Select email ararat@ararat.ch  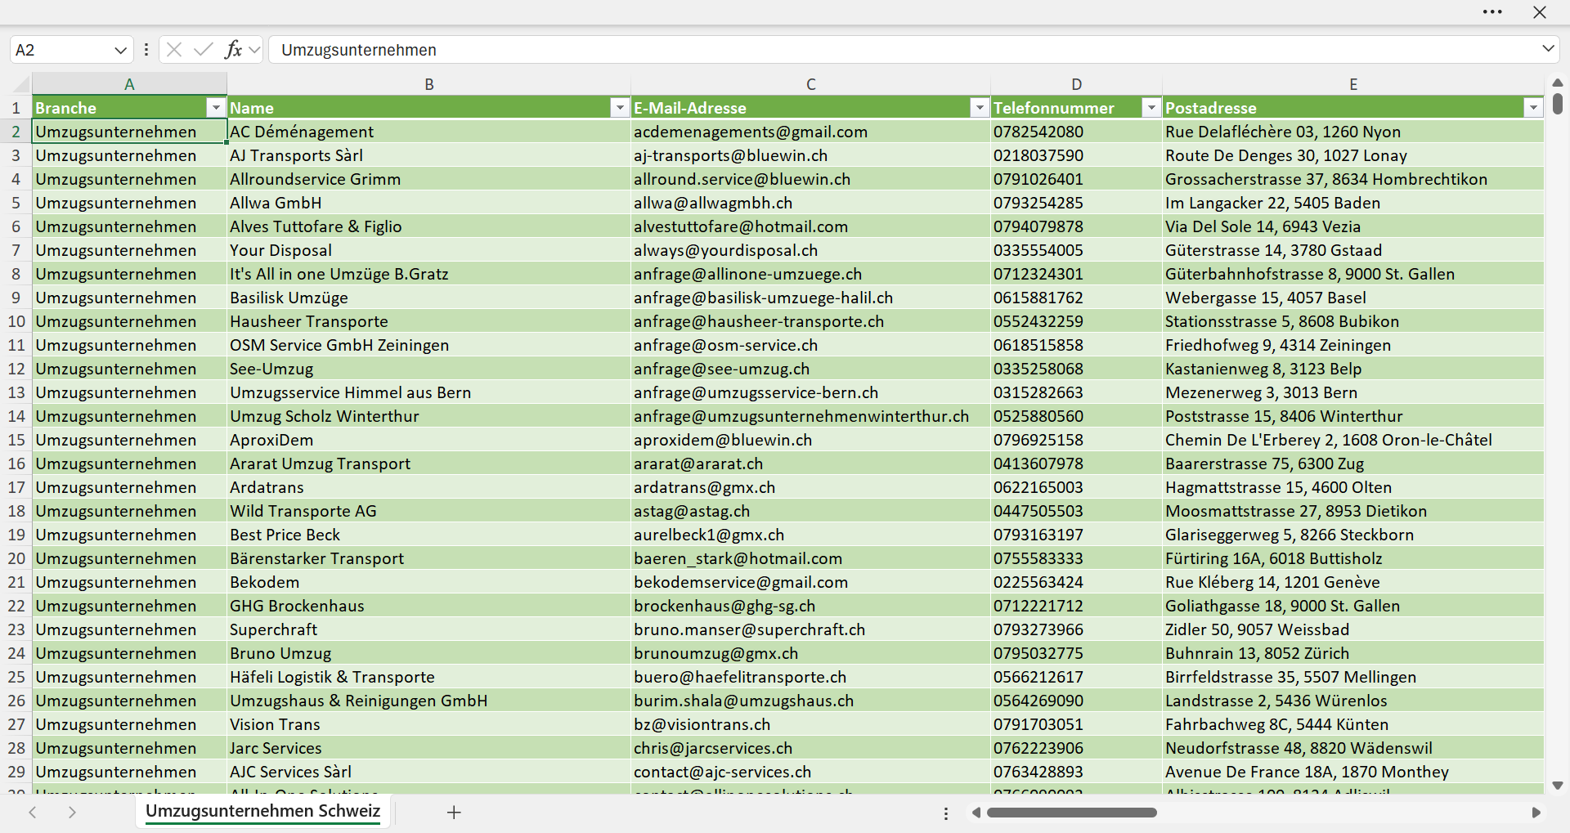[x=810, y=464]
